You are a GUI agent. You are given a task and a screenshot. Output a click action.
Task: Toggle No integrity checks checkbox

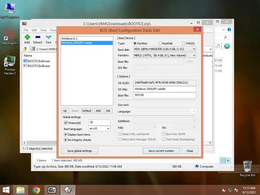(x=66, y=140)
